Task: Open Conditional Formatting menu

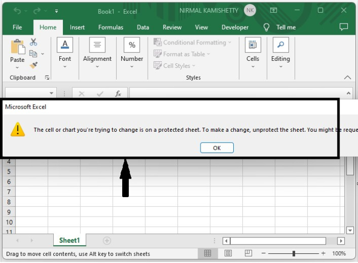Action: point(192,42)
